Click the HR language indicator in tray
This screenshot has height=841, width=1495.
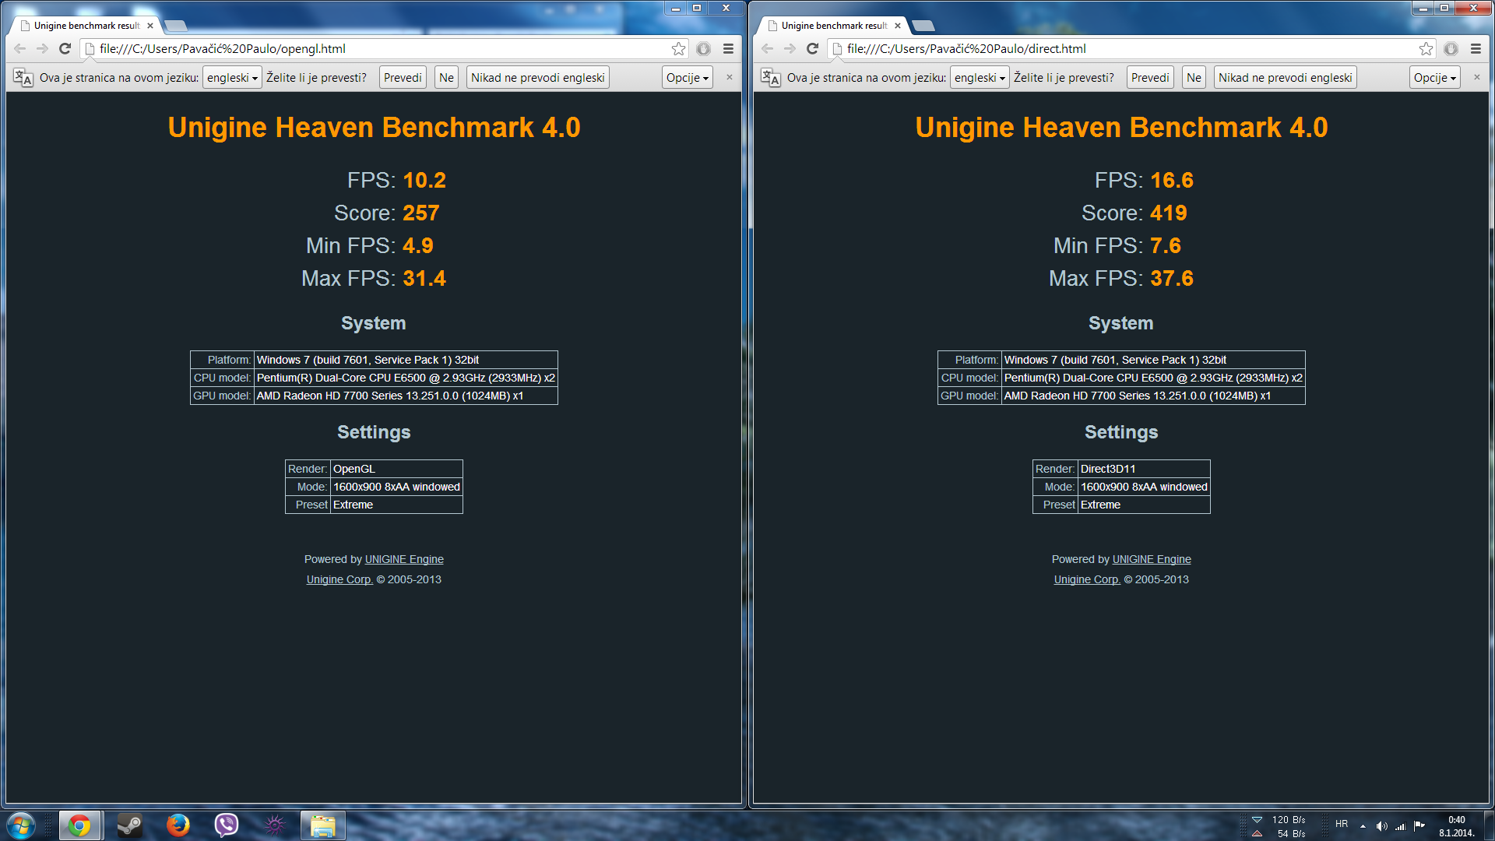click(1342, 824)
